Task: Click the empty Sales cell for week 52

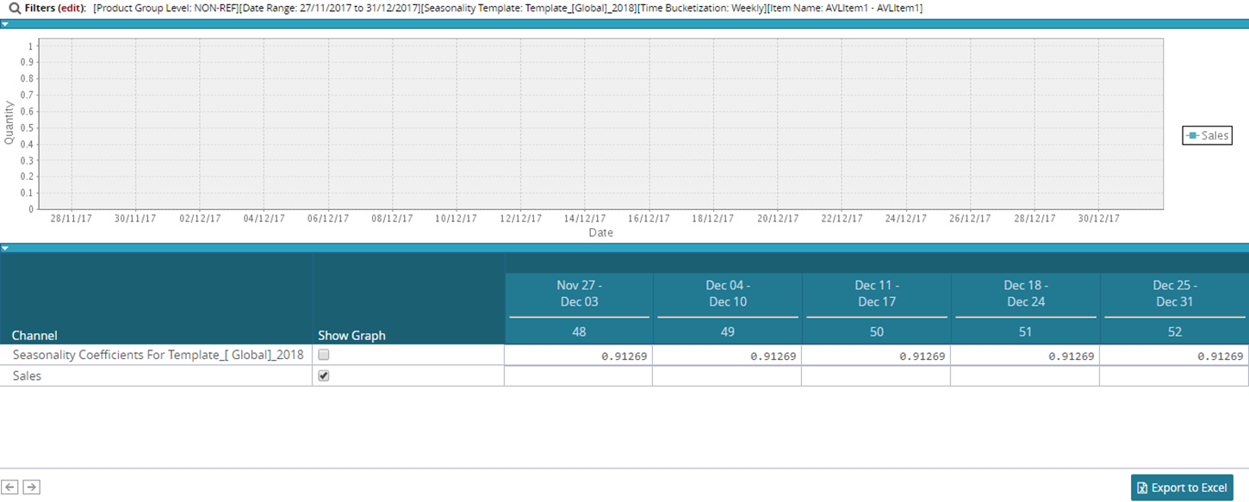Action: click(x=1174, y=376)
